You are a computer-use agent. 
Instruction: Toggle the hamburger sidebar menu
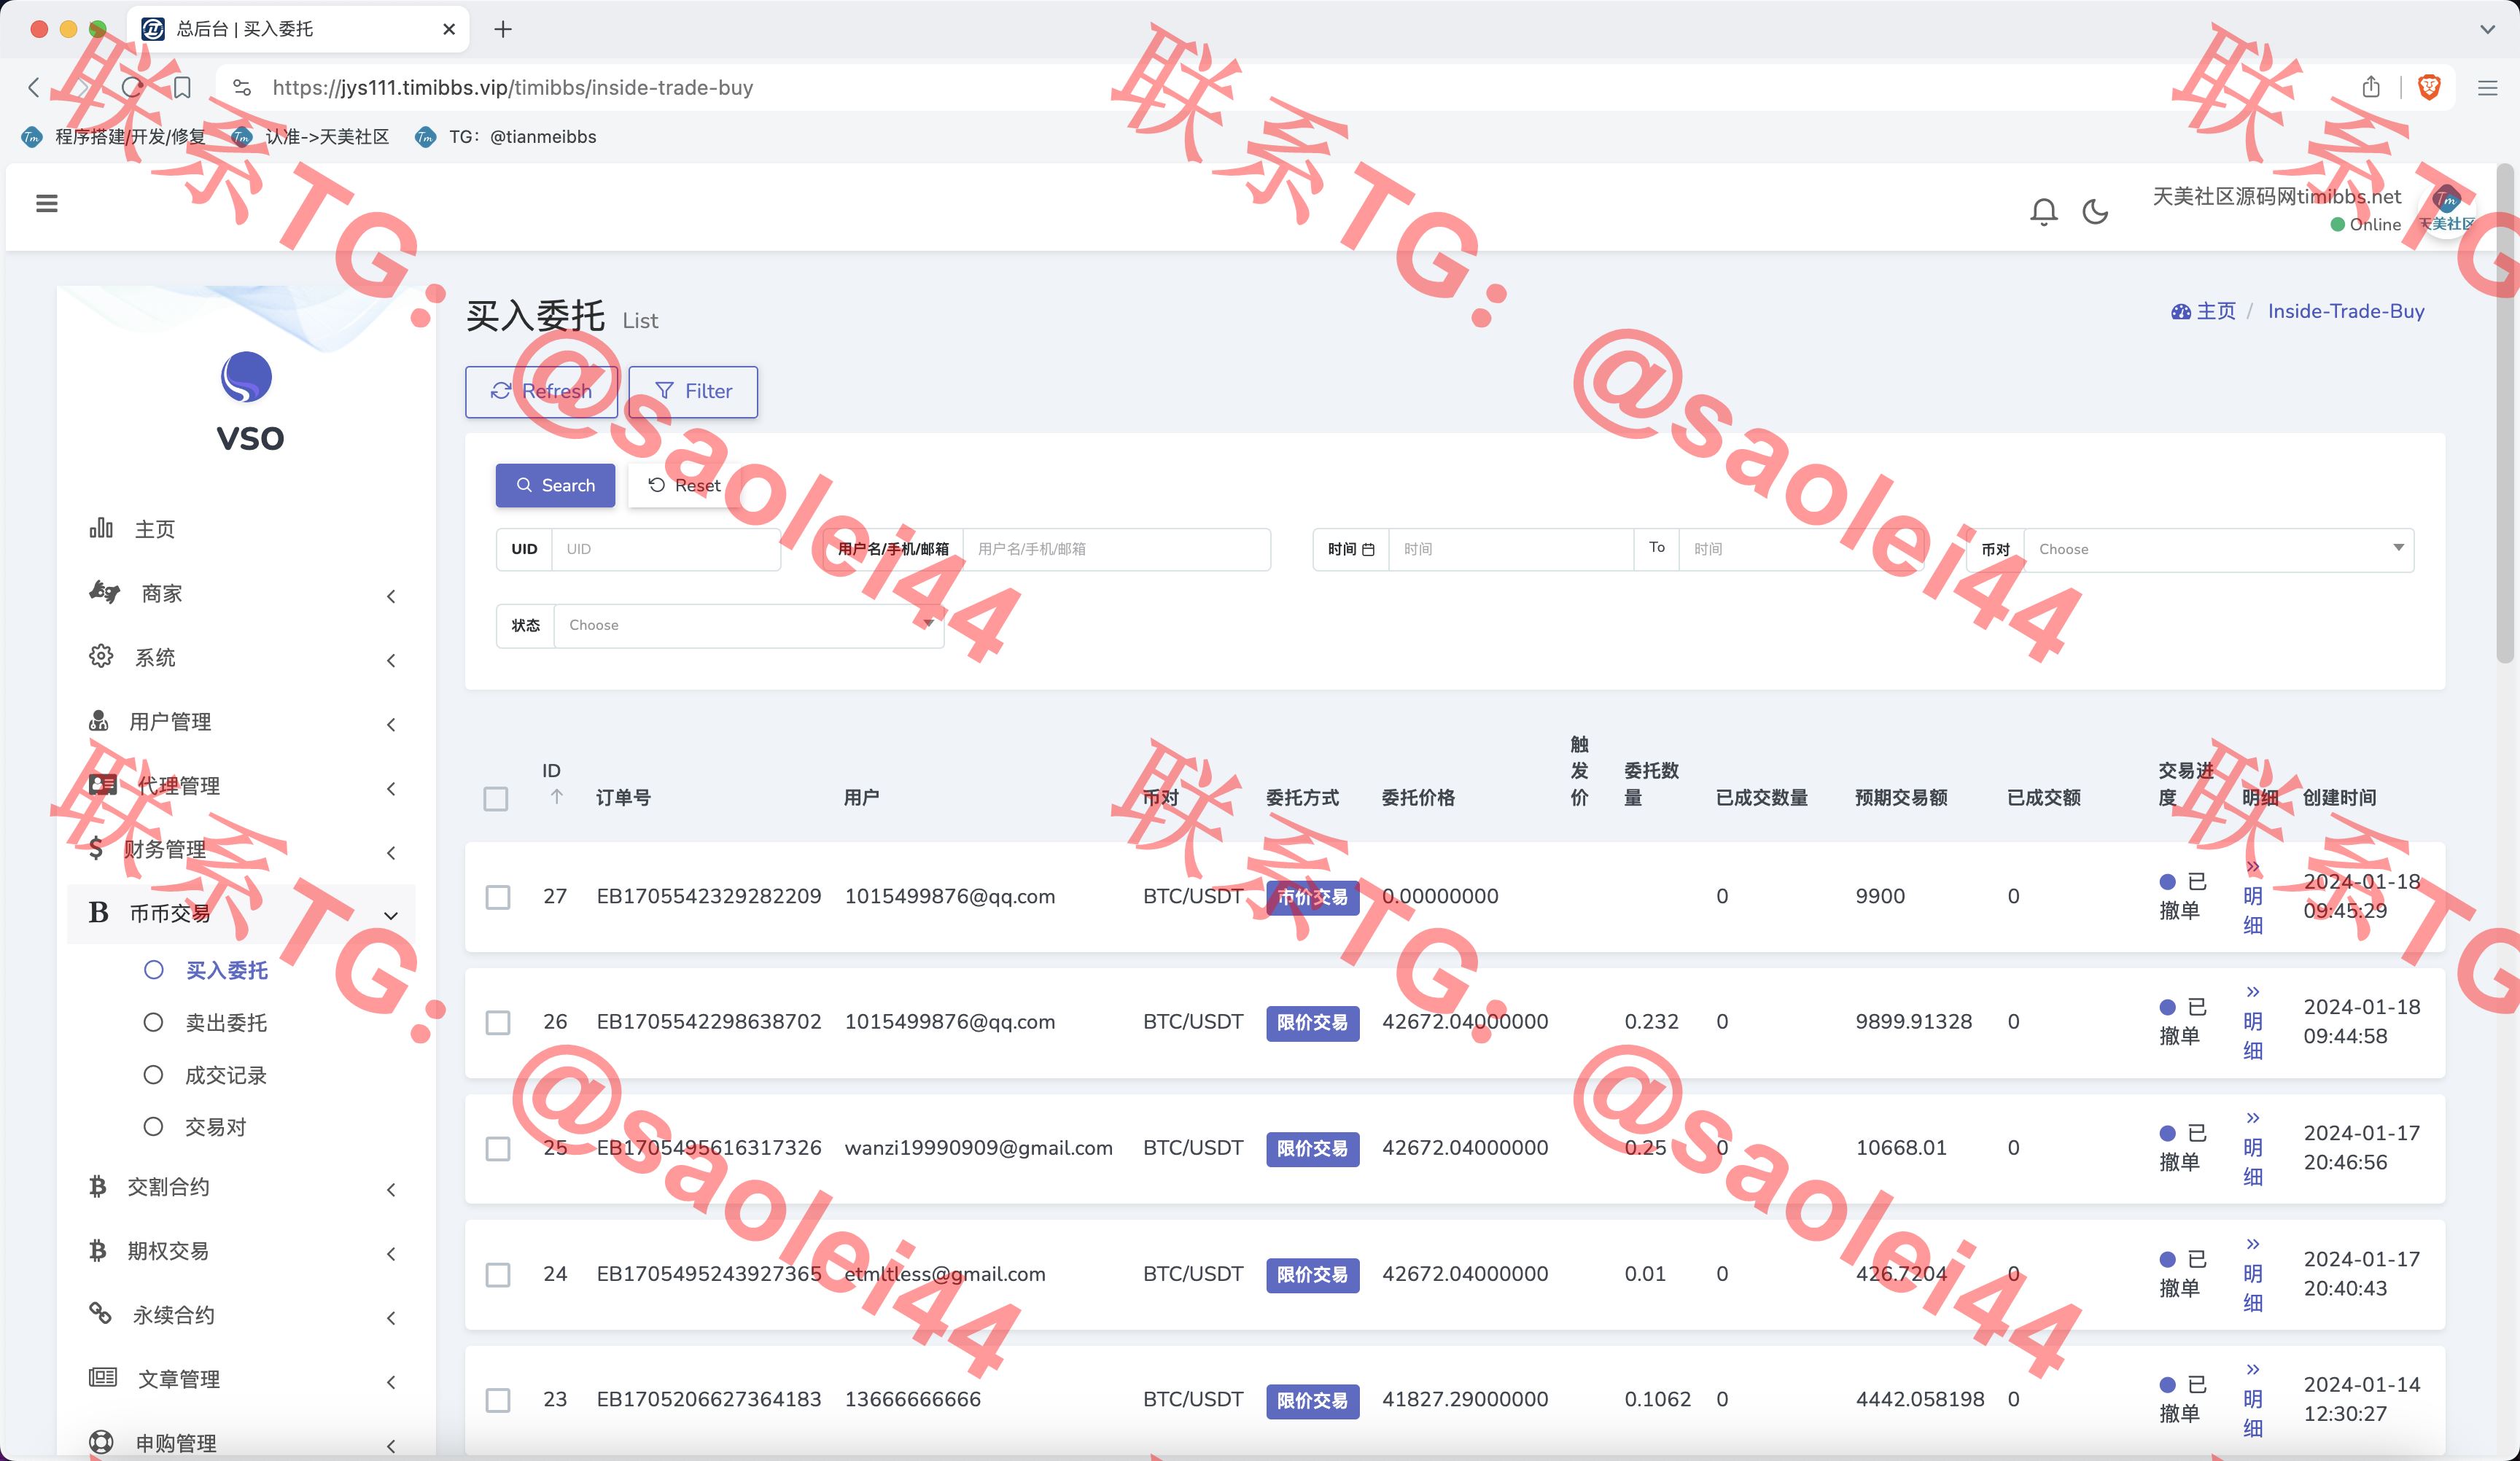[x=46, y=203]
